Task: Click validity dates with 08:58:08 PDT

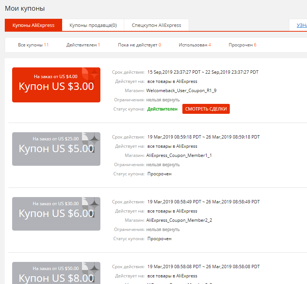Action: [203, 267]
